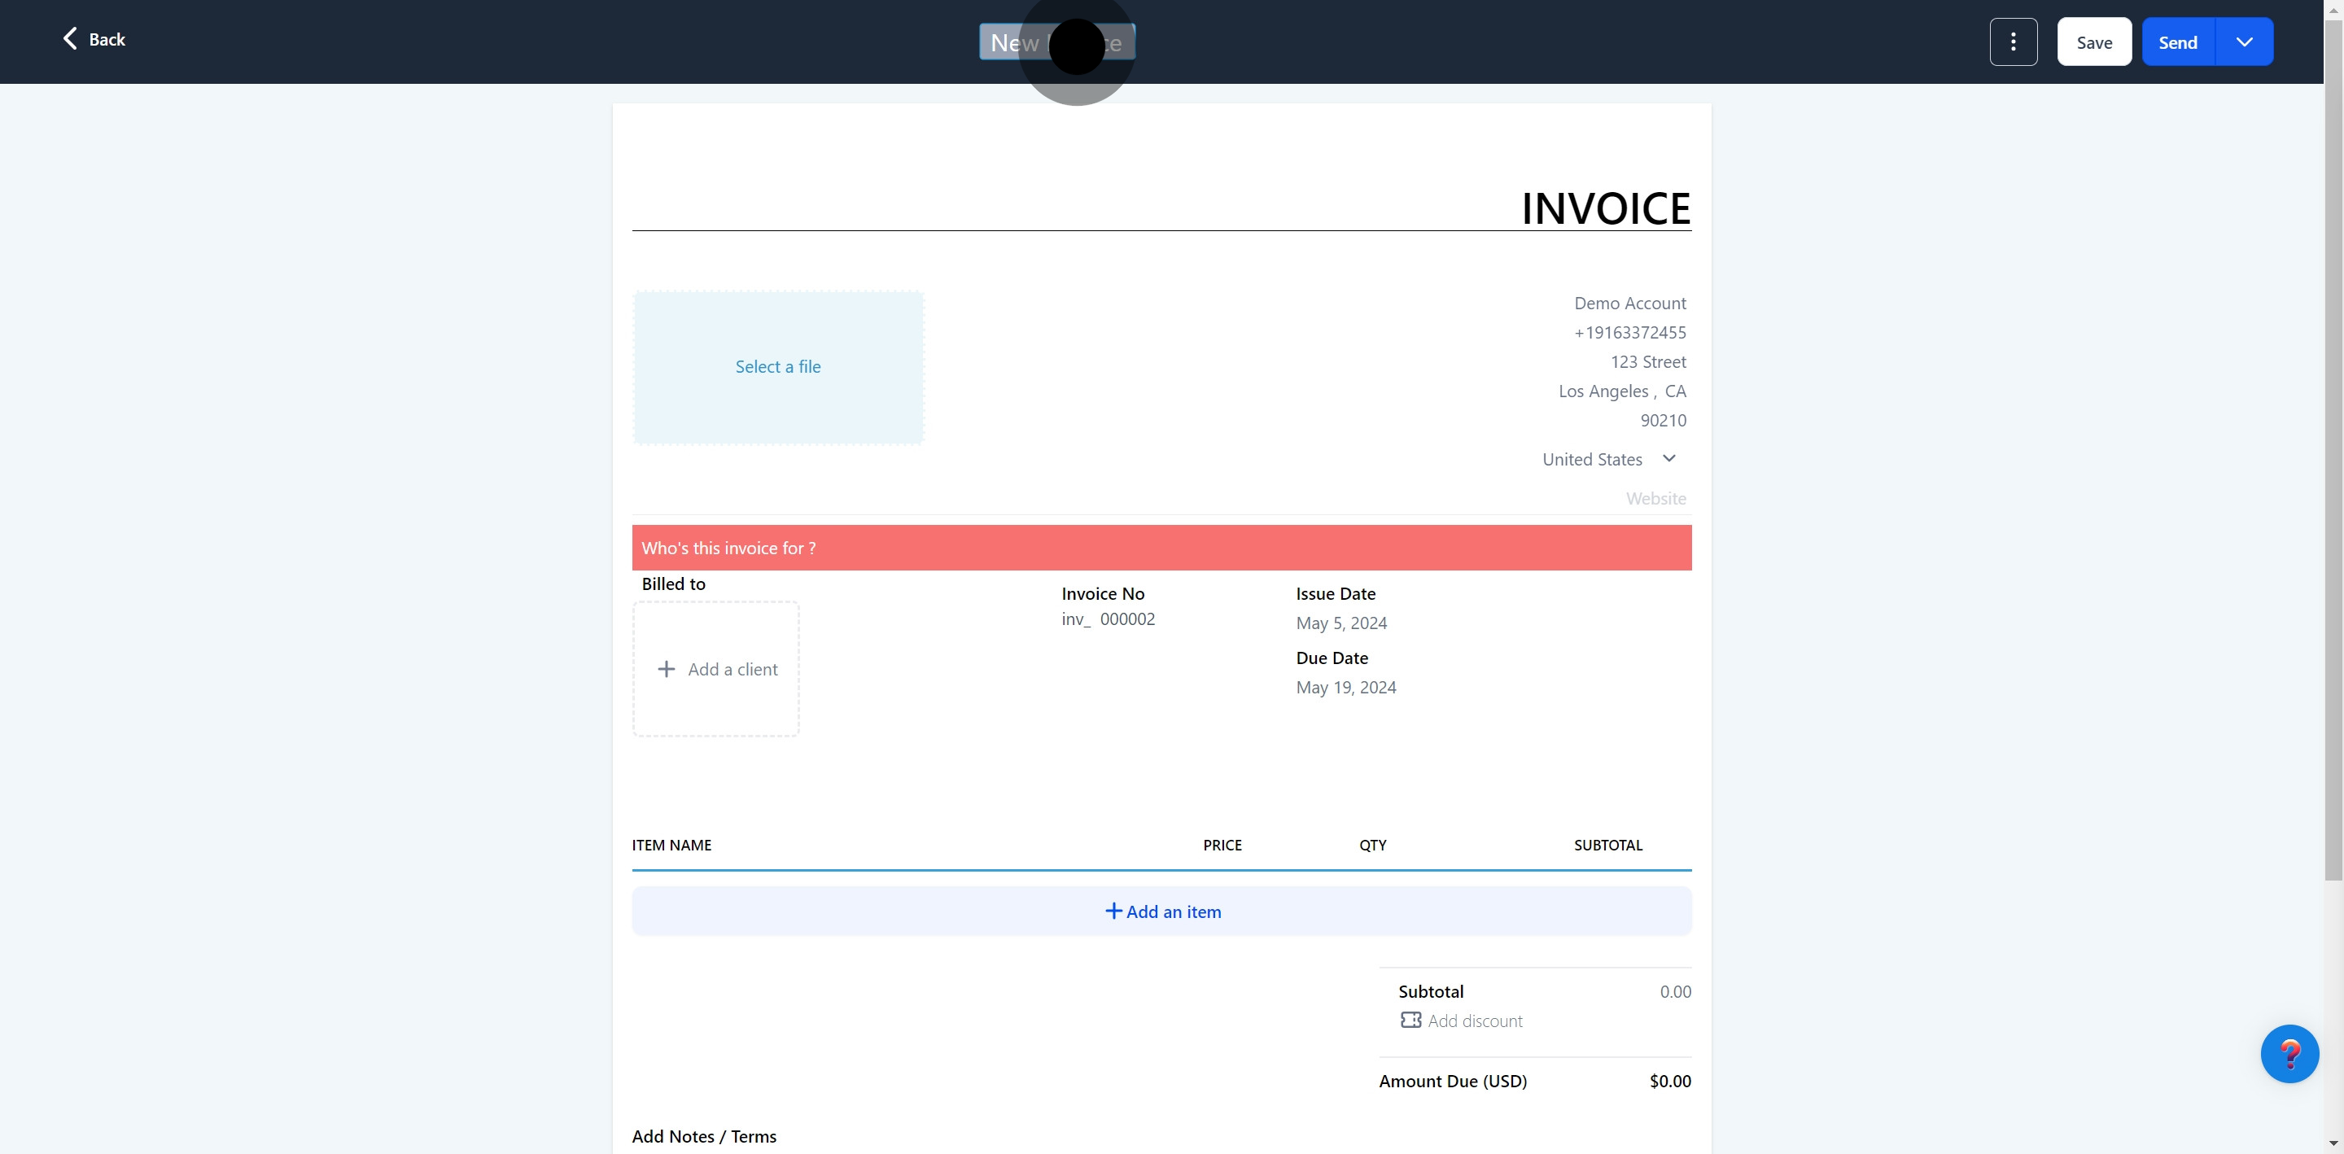Viewport: 2344px width, 1154px height.
Task: Click the Add discount coupon icon
Action: tap(1410, 1021)
